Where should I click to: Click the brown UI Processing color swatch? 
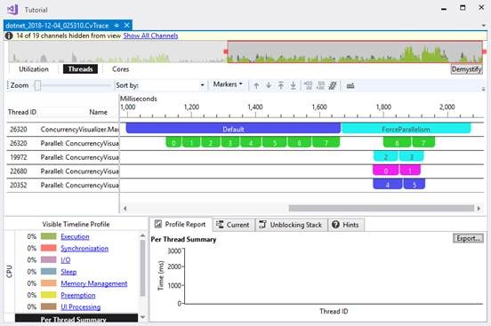[x=49, y=306]
